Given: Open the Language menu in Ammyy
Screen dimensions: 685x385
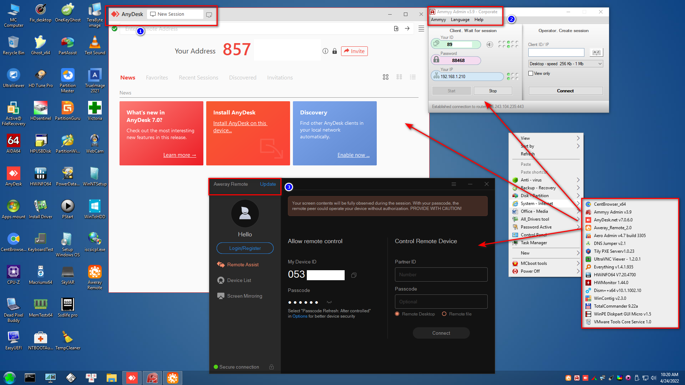Looking at the screenshot, I should point(460,20).
